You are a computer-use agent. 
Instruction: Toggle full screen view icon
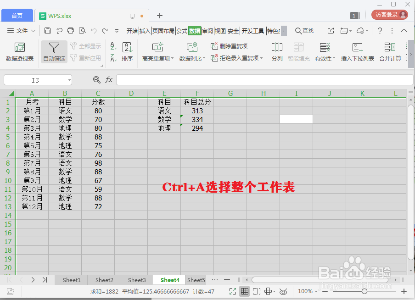(233, 292)
